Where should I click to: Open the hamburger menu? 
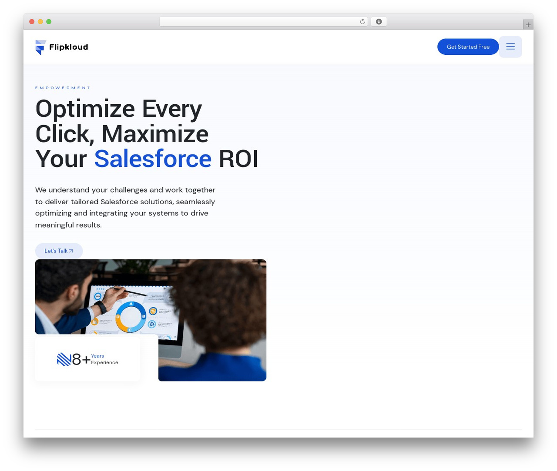(x=510, y=47)
